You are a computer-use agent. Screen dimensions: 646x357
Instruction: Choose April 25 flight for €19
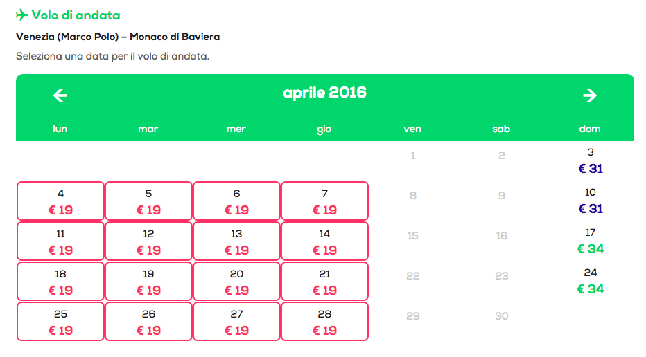pyautogui.click(x=60, y=322)
